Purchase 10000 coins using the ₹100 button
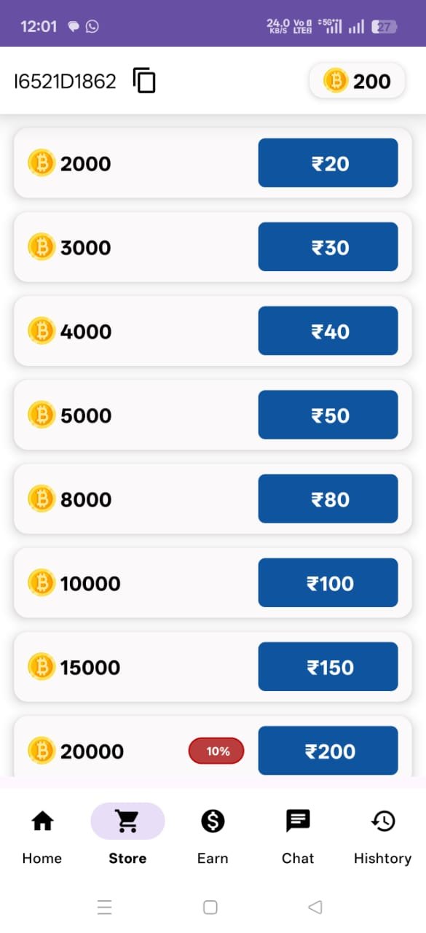426x933 pixels. [328, 582]
